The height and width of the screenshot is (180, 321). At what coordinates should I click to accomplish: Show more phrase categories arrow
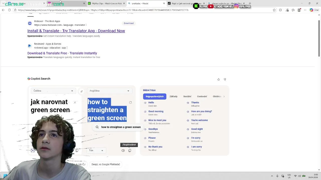[x=224, y=96]
